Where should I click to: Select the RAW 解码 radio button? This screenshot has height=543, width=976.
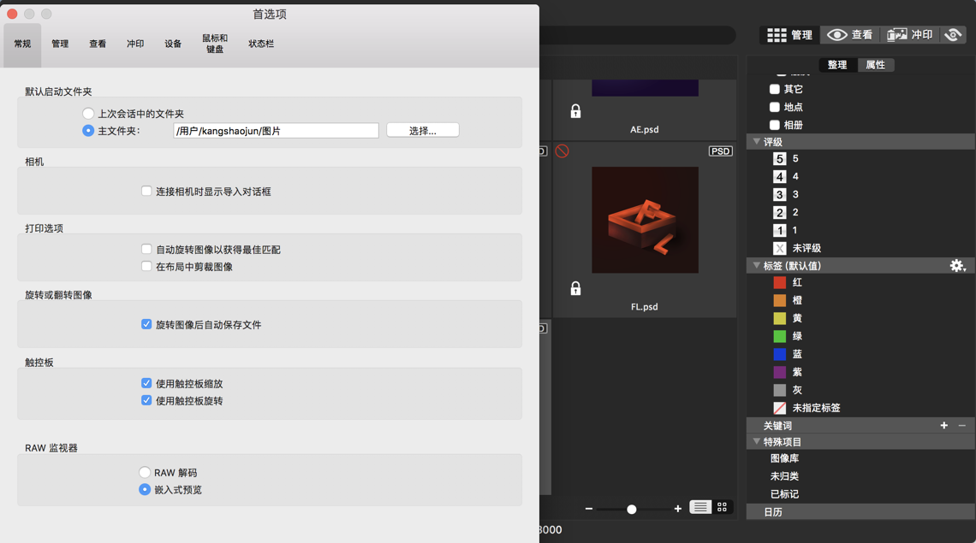(x=145, y=471)
